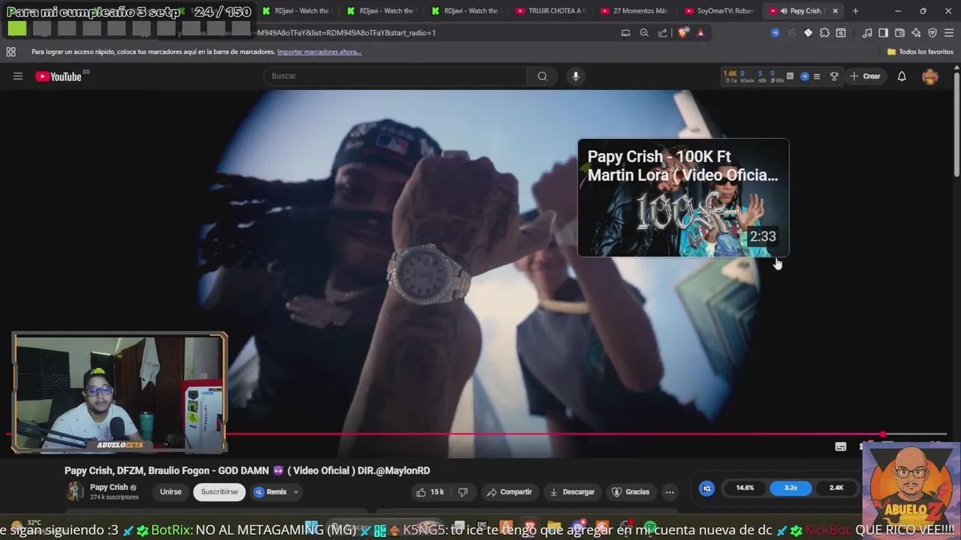Open the vidIQ chart icon in header
This screenshot has height=540, width=961.
click(790, 76)
